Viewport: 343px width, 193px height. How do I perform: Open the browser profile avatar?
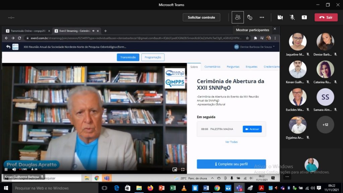tap(268, 38)
